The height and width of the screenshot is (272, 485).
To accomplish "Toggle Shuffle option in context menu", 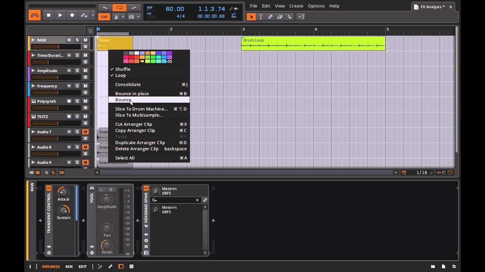I will (149, 69).
